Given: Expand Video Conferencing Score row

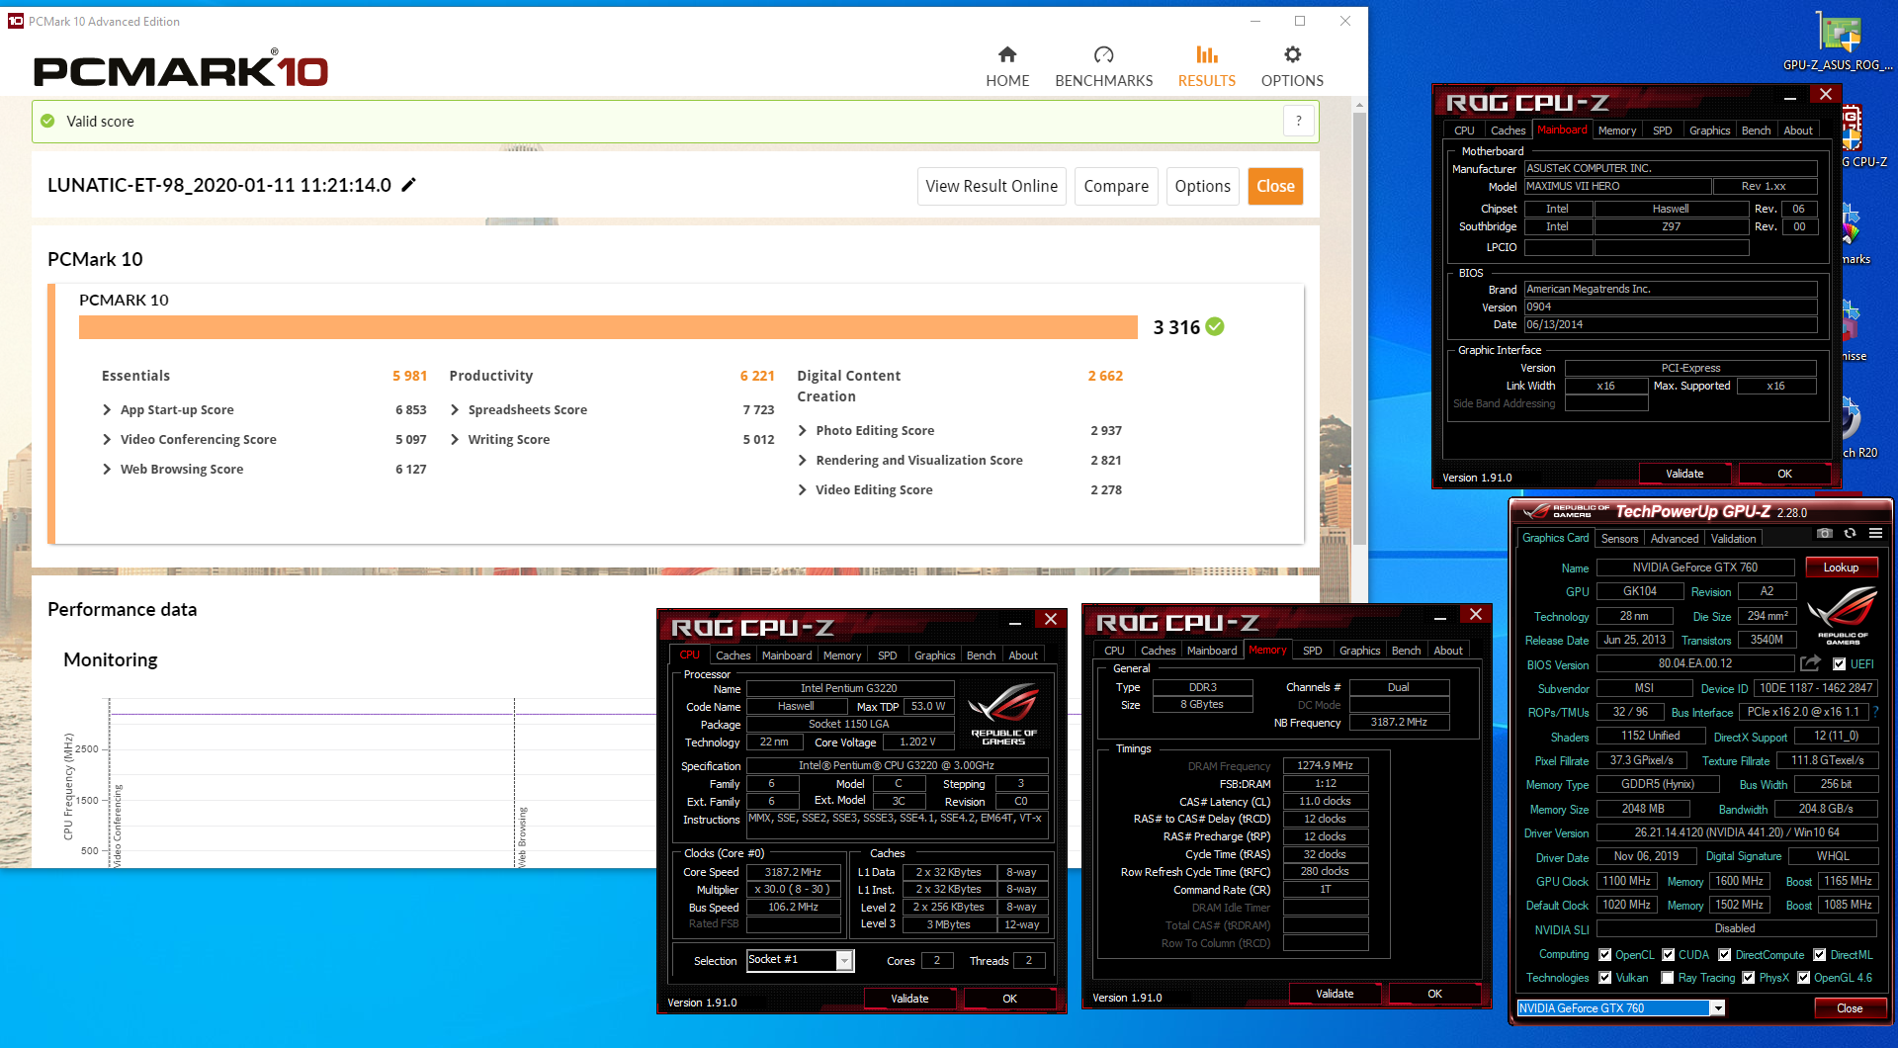Looking at the screenshot, I should [x=107, y=439].
